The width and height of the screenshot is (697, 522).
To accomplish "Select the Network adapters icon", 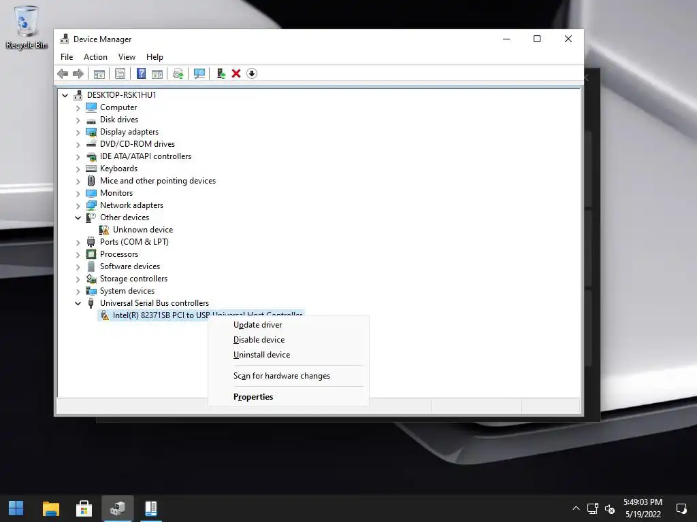I will click(x=91, y=205).
